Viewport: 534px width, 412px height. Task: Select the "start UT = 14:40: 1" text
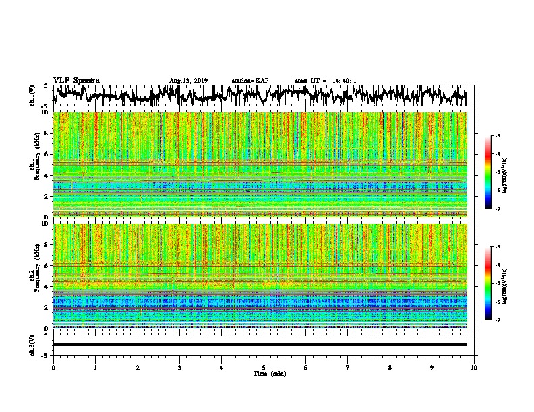[x=326, y=81]
